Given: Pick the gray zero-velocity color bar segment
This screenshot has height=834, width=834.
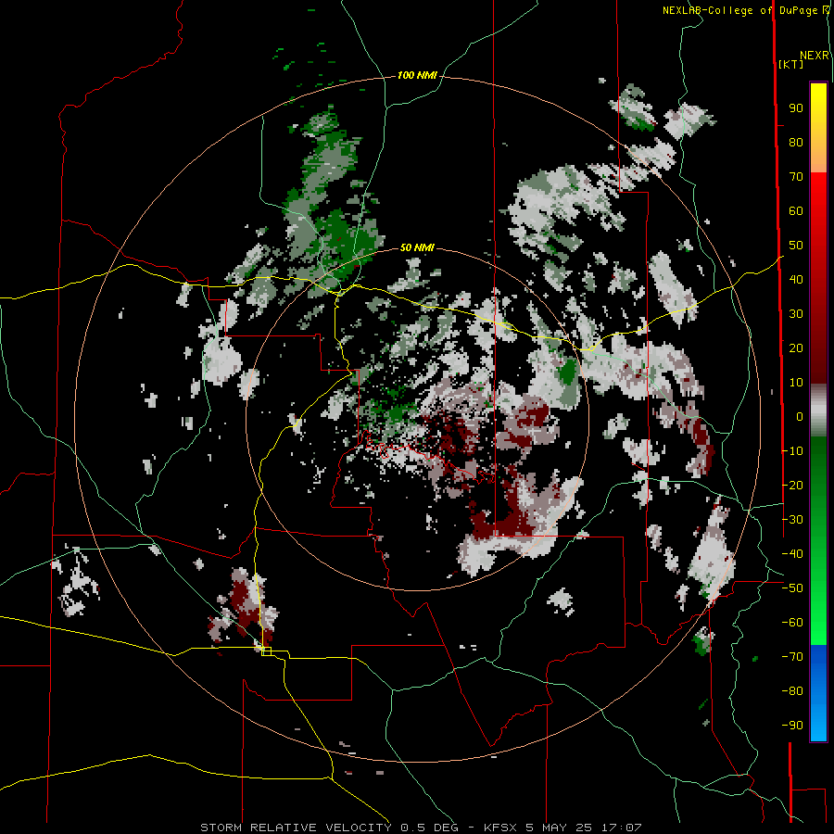Looking at the screenshot, I should coord(818,411).
